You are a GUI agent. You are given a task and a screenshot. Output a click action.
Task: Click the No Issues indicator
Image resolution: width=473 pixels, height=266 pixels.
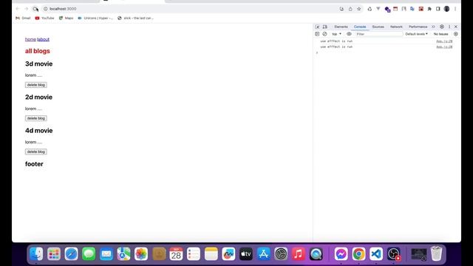(x=440, y=34)
